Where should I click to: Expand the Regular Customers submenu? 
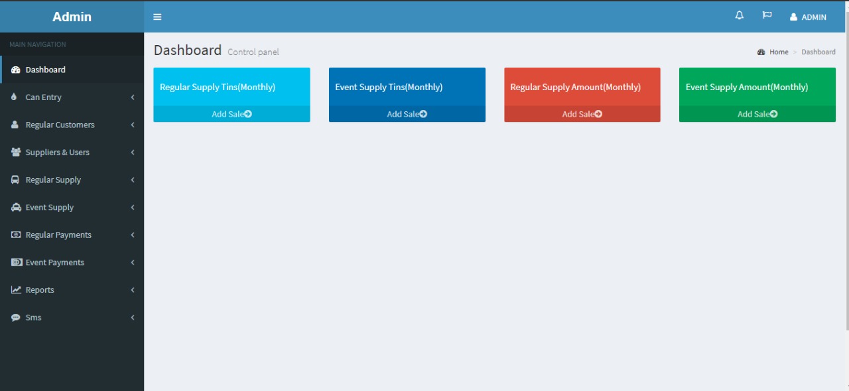tap(132, 125)
